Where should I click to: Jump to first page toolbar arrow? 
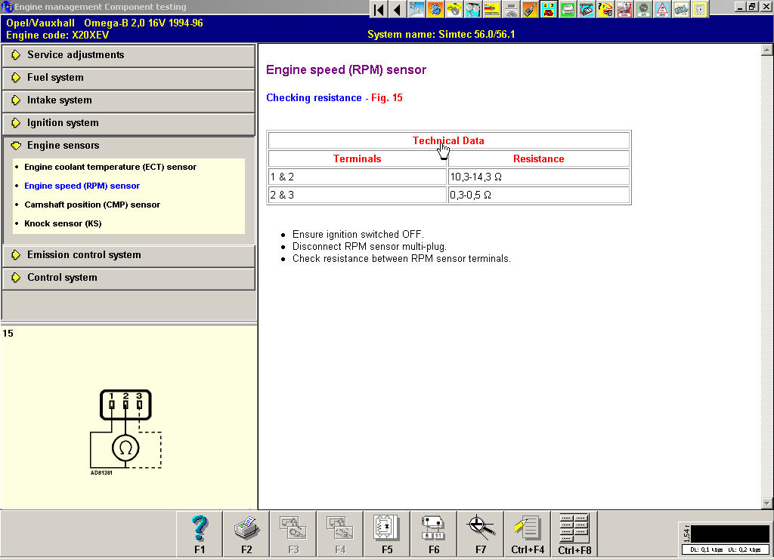(x=379, y=9)
